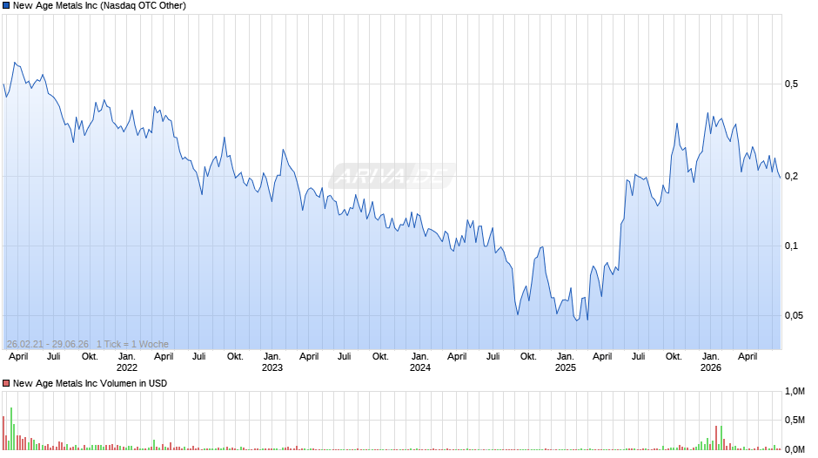Click the 1,0M volume axis label
This screenshot has width=818, height=458.
[795, 391]
